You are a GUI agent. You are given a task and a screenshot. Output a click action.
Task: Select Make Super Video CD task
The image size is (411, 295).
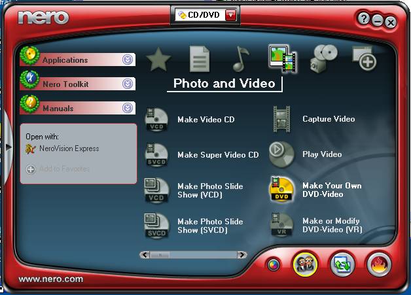coord(218,155)
